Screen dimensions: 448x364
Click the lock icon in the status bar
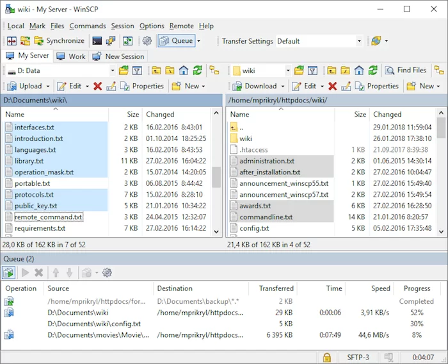pos(327,358)
